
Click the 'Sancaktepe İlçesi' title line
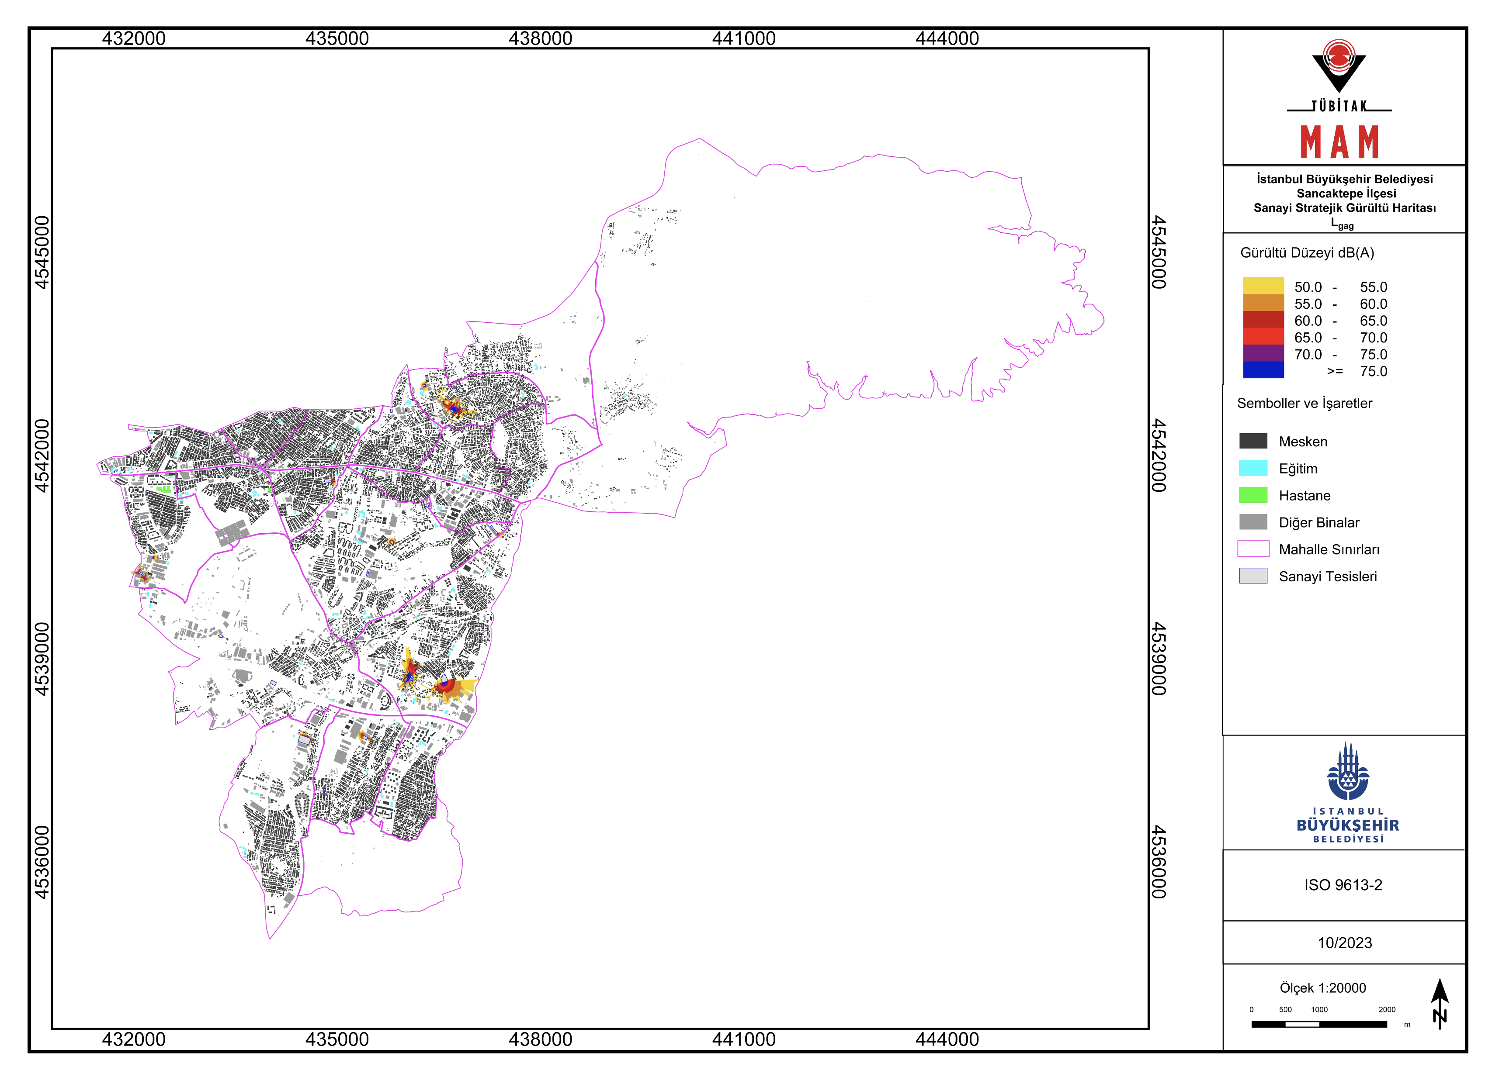(1346, 193)
